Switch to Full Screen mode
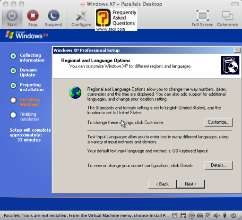This screenshot has width=242, height=220. pyautogui.click(x=203, y=16)
